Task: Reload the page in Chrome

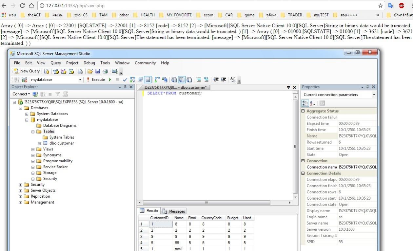Action: 22,6
